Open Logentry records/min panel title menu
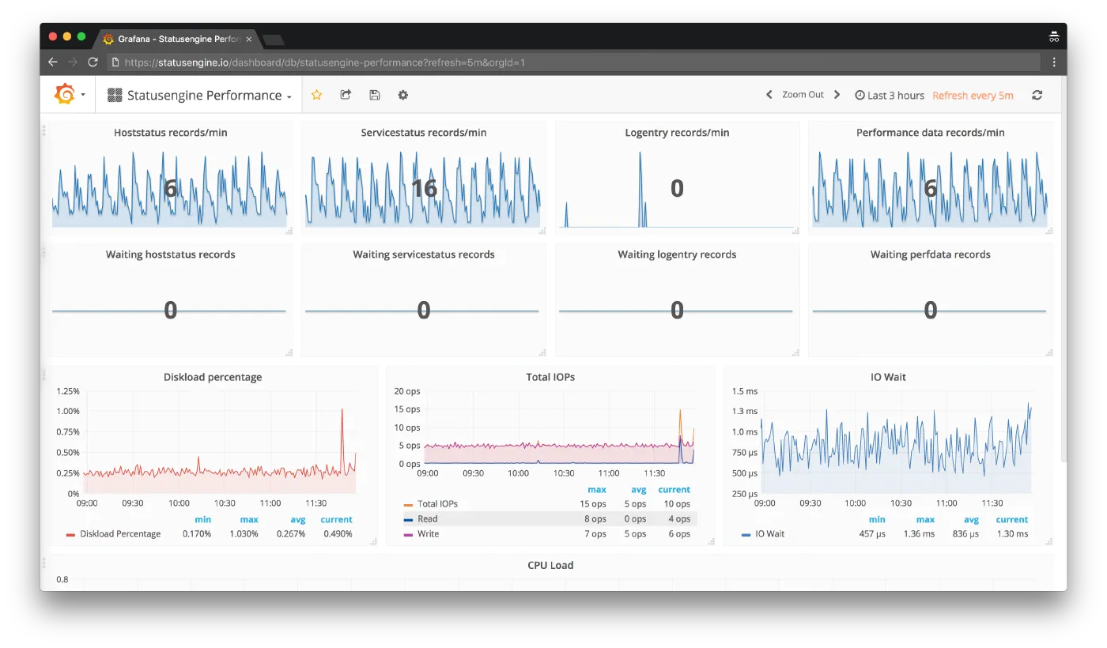The height and width of the screenshot is (648, 1107). [677, 133]
